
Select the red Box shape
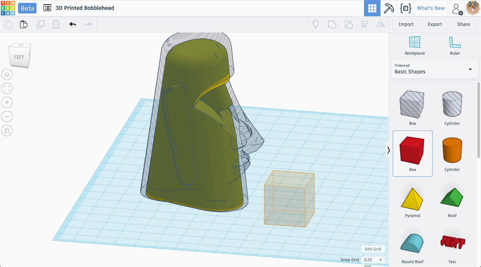412,153
